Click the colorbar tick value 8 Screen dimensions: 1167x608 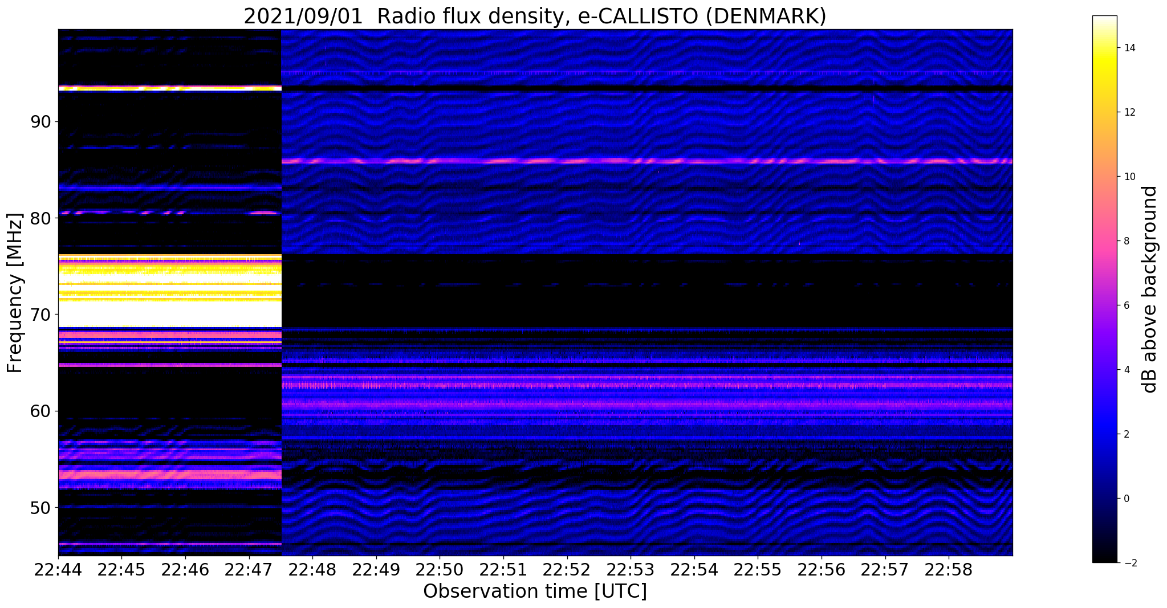point(1126,241)
